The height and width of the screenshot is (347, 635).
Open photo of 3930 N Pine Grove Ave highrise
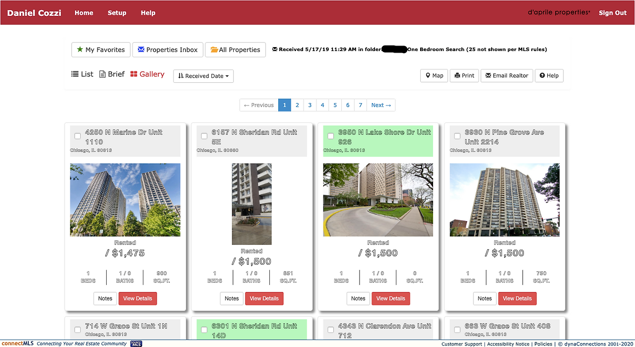click(505, 200)
